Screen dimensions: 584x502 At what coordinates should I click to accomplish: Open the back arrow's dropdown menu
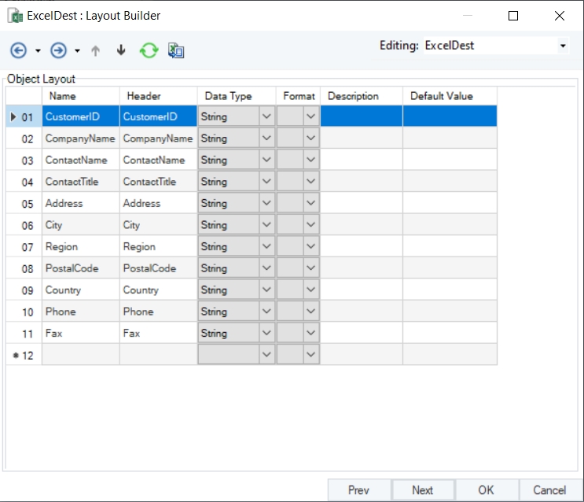(38, 51)
